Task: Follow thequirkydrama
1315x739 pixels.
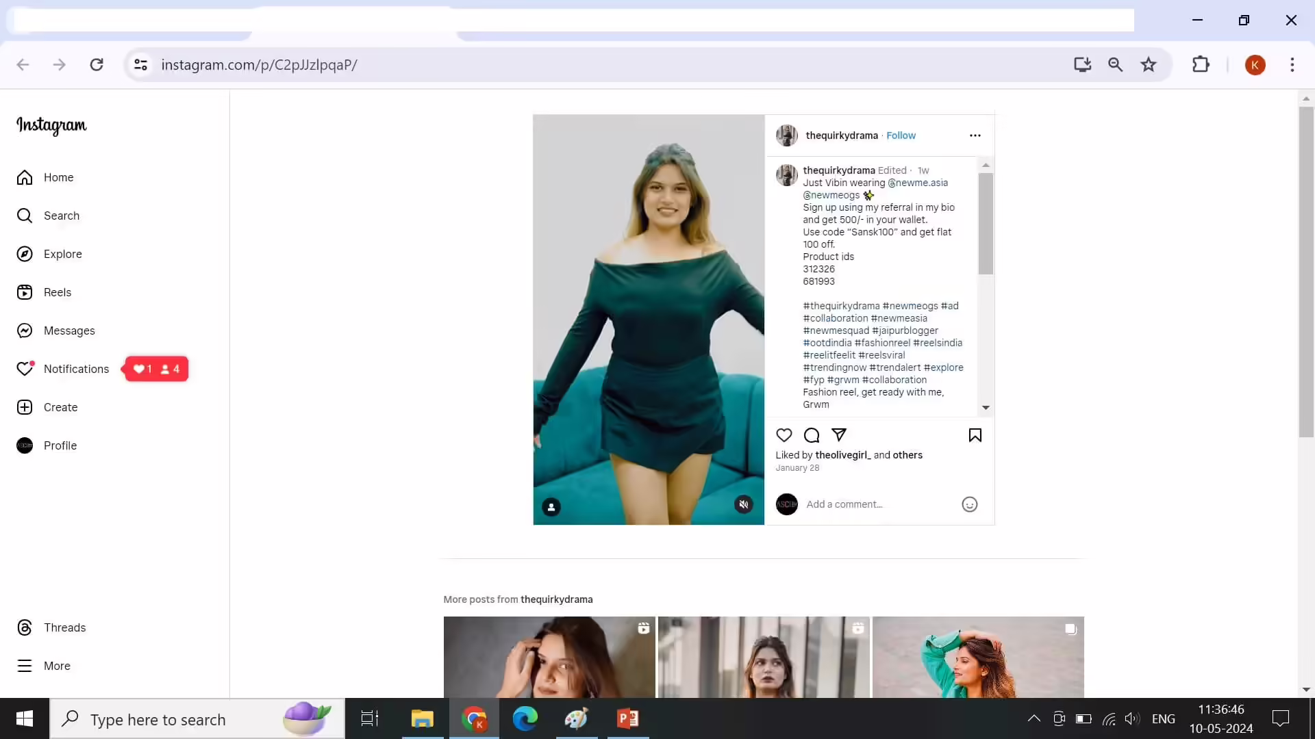Action: (901, 135)
